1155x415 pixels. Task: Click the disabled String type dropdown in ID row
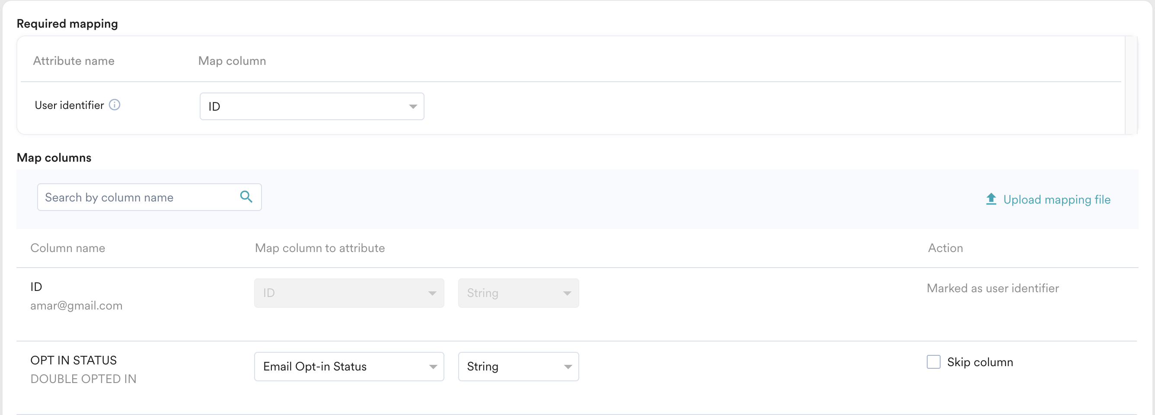click(x=518, y=293)
